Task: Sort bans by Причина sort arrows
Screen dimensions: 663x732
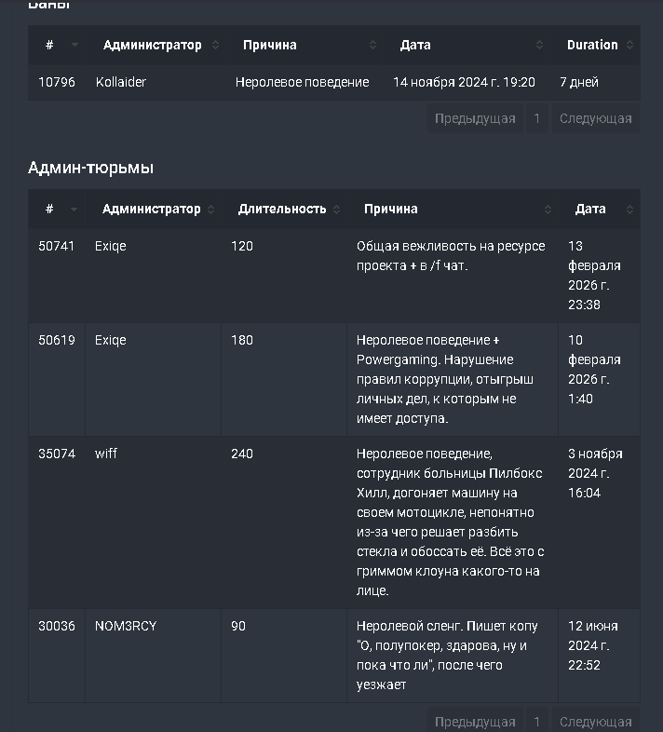Action: pyautogui.click(x=372, y=45)
